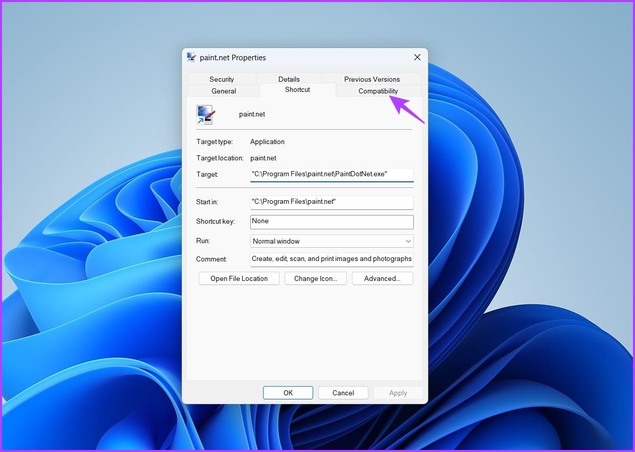
Task: Select the Shortcut tab
Action: 297,90
